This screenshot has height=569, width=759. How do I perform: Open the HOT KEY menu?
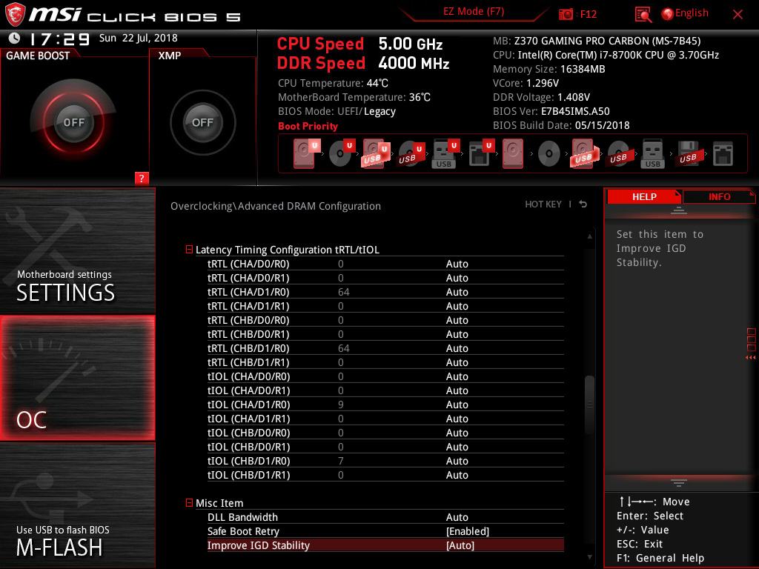(x=543, y=204)
